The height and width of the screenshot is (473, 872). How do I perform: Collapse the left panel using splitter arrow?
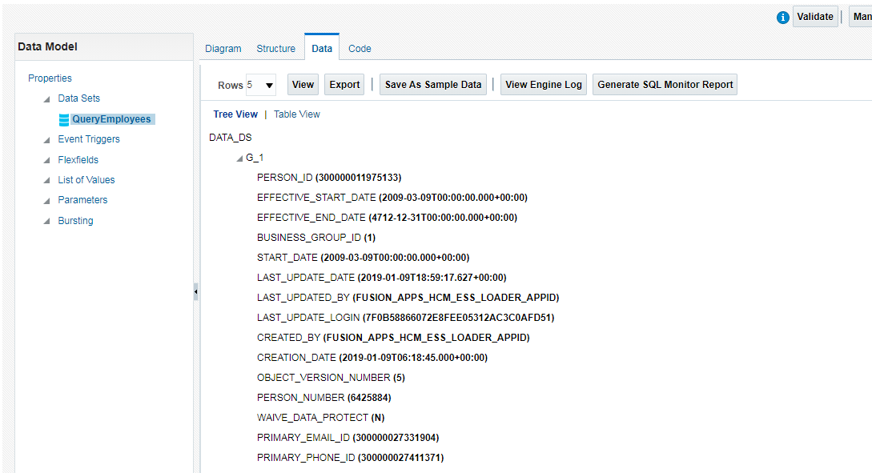tap(195, 293)
